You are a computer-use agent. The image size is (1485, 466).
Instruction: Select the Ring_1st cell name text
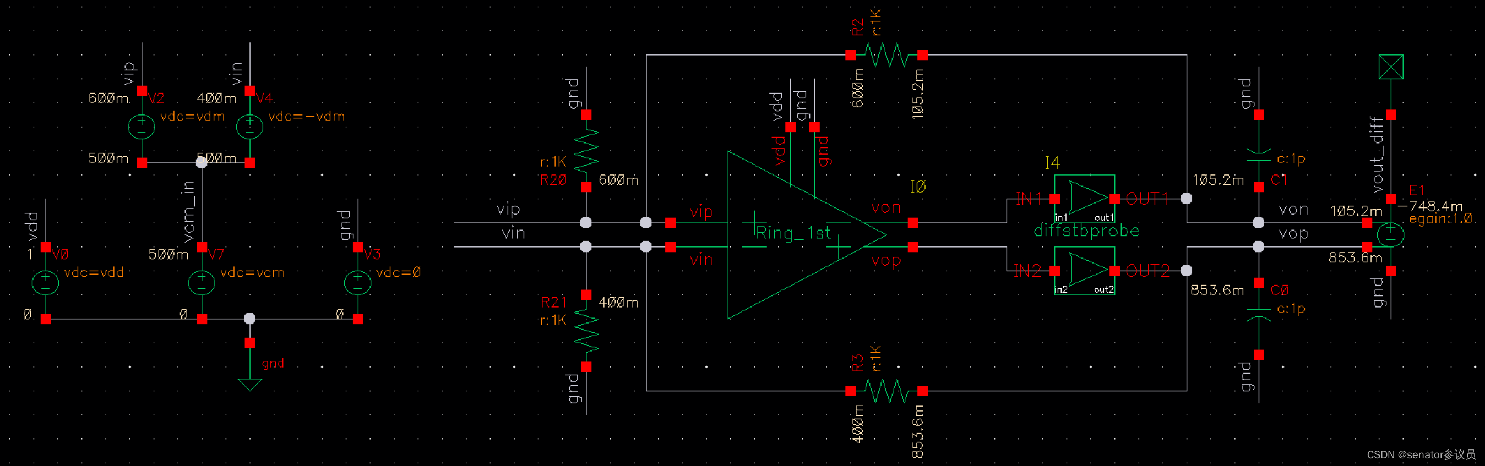794,233
